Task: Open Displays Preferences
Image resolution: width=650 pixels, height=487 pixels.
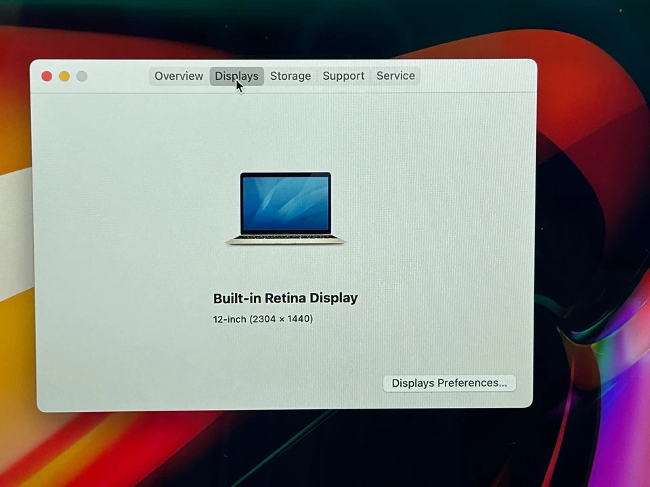Action: pos(449,383)
